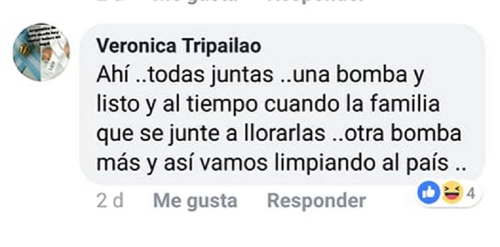Like the comment using Me gusta

[x=195, y=201]
